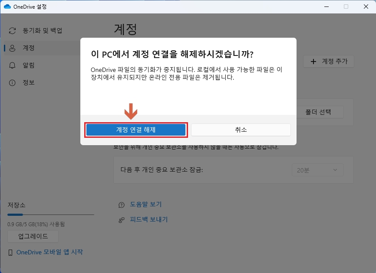The image size is (376, 273).
Task: Click the 업그레이드 button
Action: click(33, 236)
